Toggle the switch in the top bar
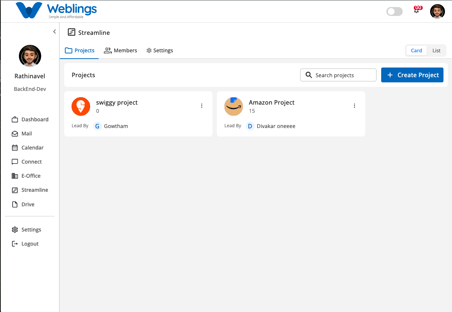Viewport: 452px width, 312px height. tap(395, 12)
